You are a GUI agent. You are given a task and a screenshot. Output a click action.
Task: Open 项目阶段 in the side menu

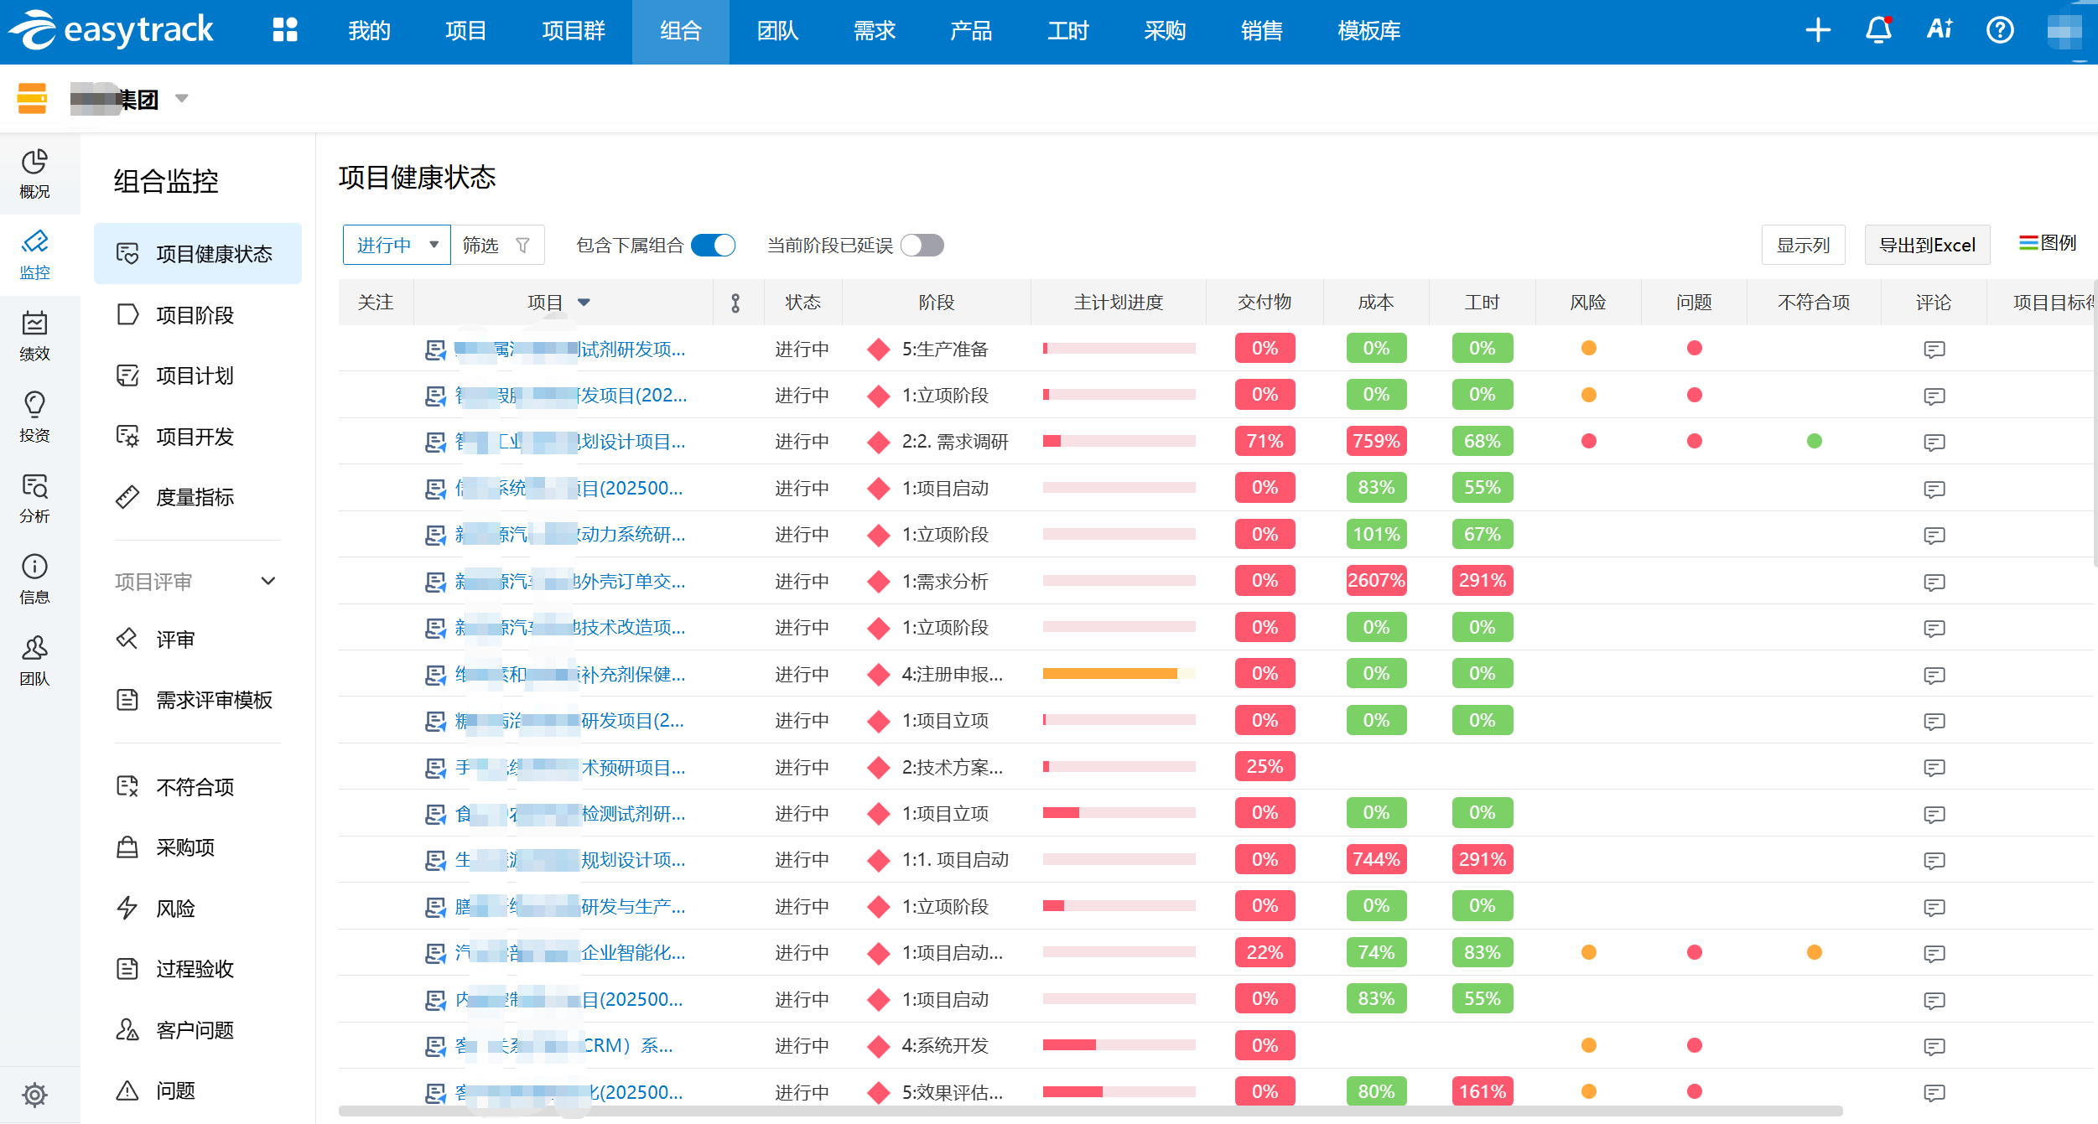195,315
